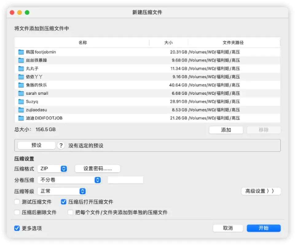Click the folder icon beside Suzyq
The width and height of the screenshot is (295, 245).
[21, 102]
